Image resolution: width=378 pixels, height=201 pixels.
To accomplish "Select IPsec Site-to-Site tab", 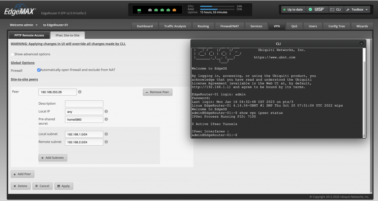I will click(68, 35).
